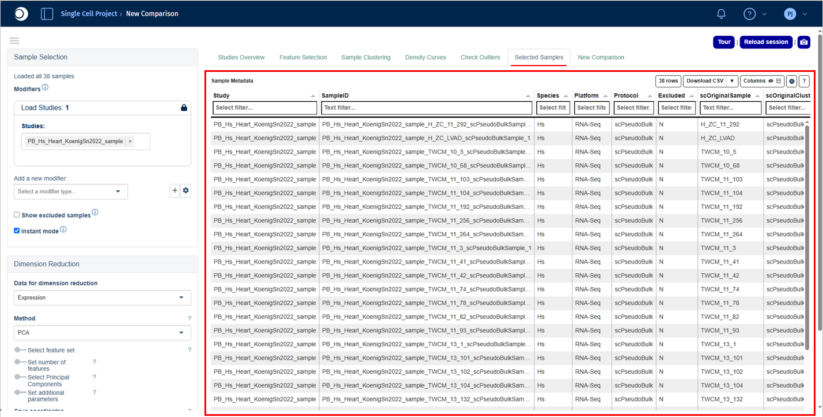Screen dimensions: 823x417
Task: Click info icon beside Instant mode
Action: 63,229
